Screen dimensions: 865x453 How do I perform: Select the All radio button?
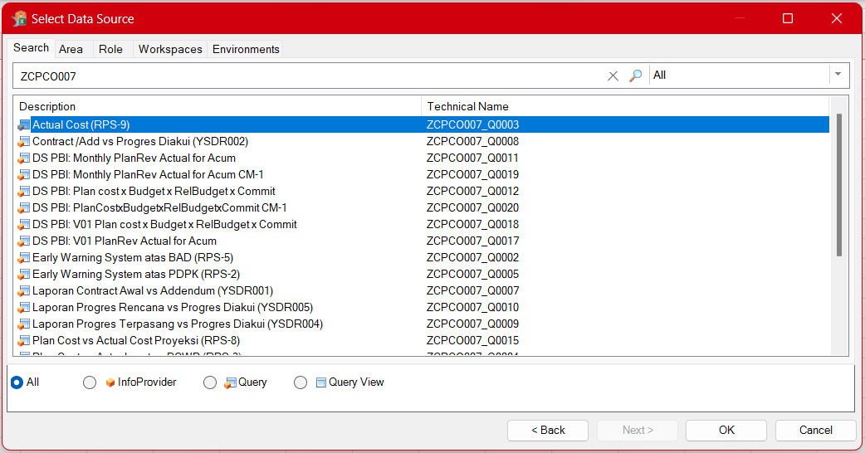[17, 382]
